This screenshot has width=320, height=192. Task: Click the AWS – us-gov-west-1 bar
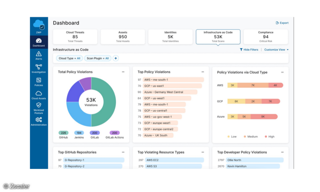pos(162,117)
